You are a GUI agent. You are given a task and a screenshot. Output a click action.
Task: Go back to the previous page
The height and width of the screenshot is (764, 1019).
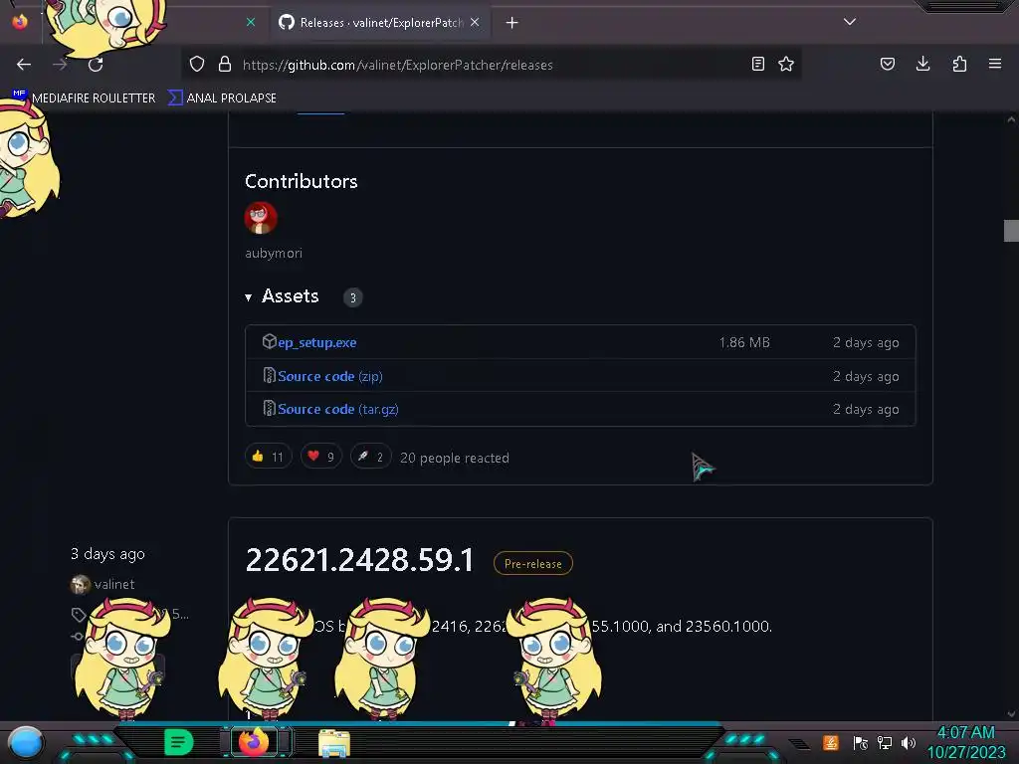(24, 65)
